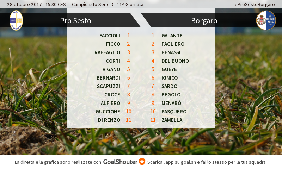This screenshot has height=169, width=282.
Task: Select Pro Sesto player VIGANÒ
Action: pos(111,69)
